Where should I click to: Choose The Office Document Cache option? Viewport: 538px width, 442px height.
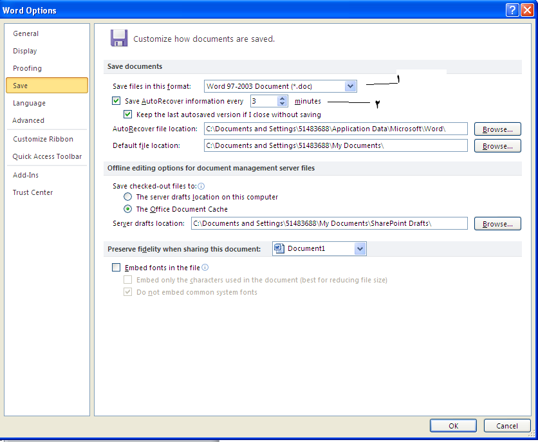(x=129, y=209)
